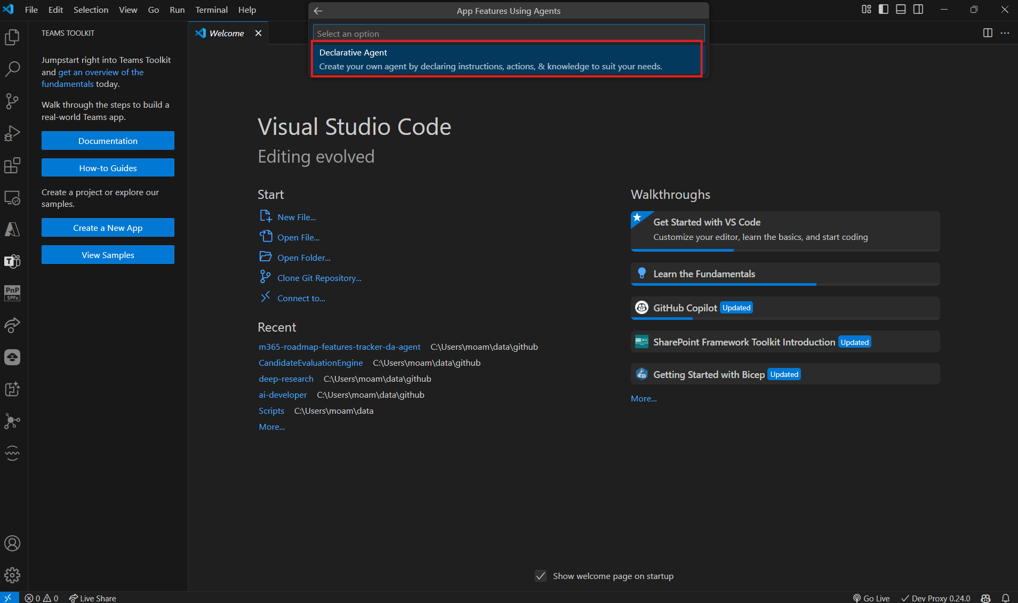This screenshot has width=1018, height=603.
Task: Select the Declarative Agent option
Action: pyautogui.click(x=507, y=59)
